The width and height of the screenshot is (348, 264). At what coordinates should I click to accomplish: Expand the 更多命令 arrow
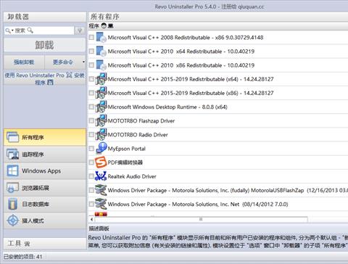point(83,62)
